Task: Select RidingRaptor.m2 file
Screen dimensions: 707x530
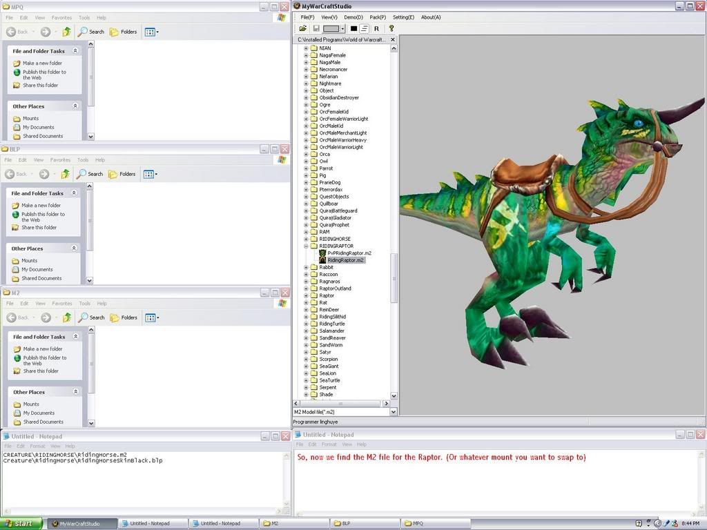Action: [x=346, y=260]
